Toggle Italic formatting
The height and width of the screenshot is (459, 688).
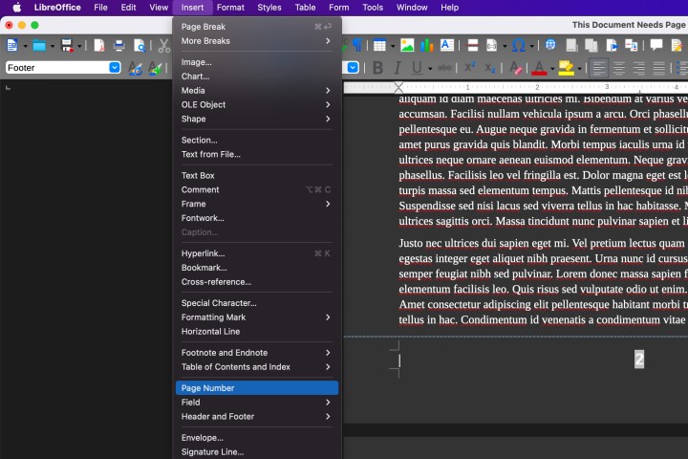[398, 68]
